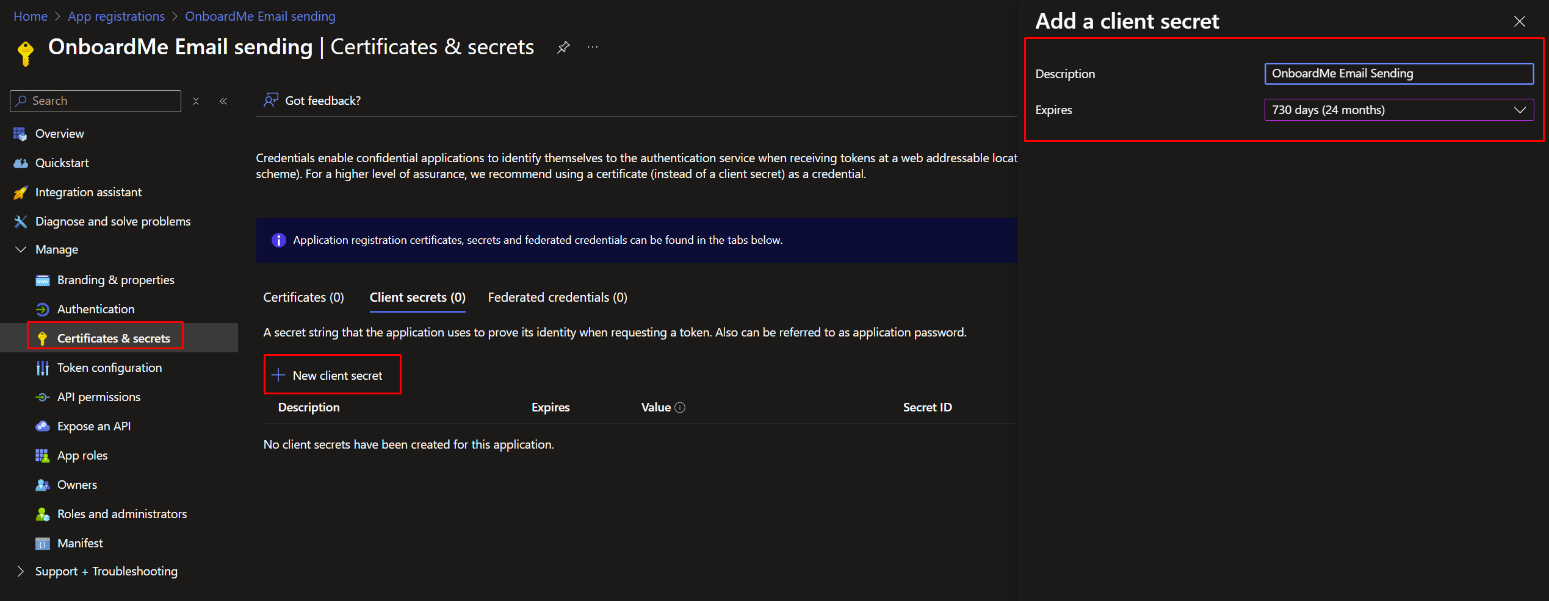Close the Add a client secret panel
The width and height of the screenshot is (1549, 601).
click(1519, 22)
